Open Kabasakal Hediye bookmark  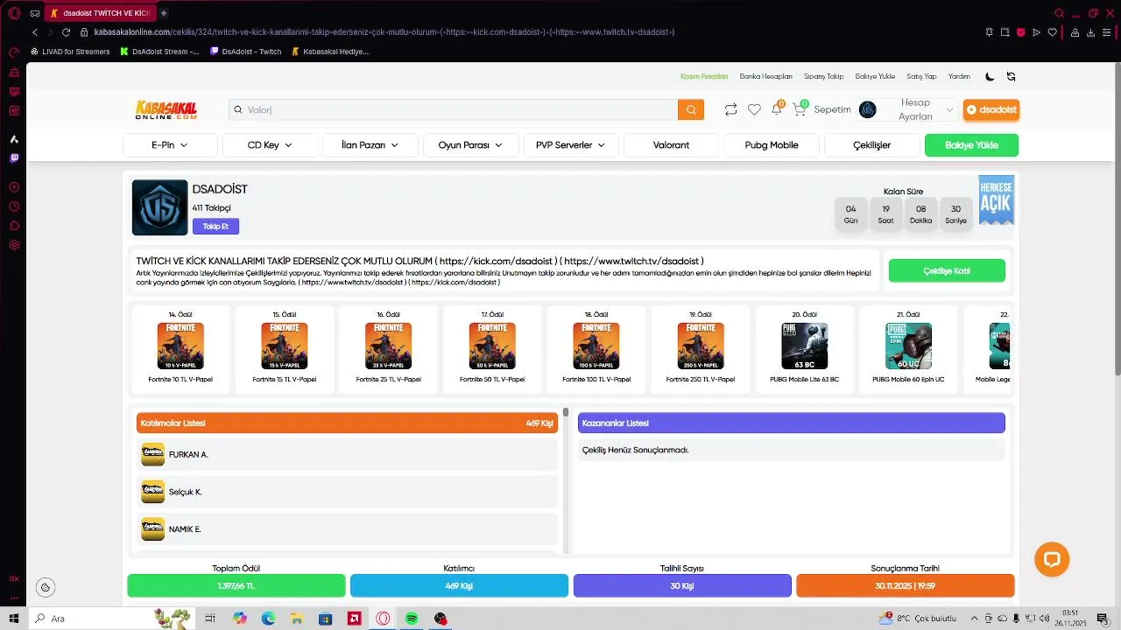click(x=330, y=52)
